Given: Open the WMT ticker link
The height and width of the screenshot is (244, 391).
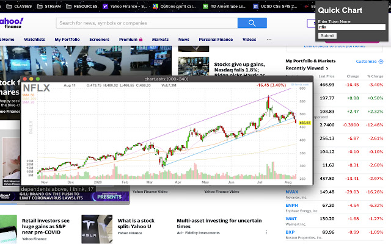Looking at the screenshot, I should pyautogui.click(x=291, y=219).
